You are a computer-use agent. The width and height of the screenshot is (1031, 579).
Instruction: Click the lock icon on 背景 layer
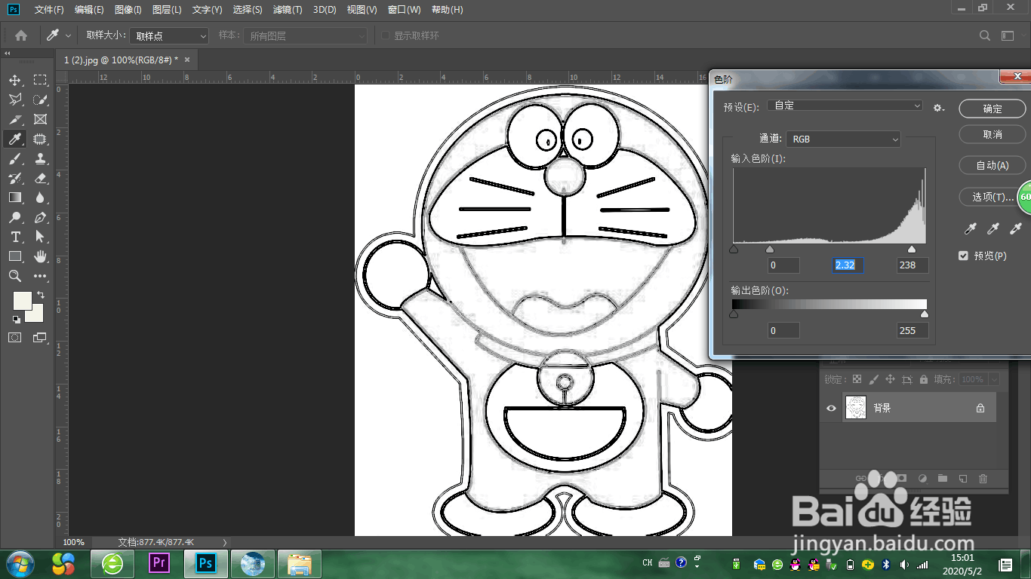coord(980,408)
